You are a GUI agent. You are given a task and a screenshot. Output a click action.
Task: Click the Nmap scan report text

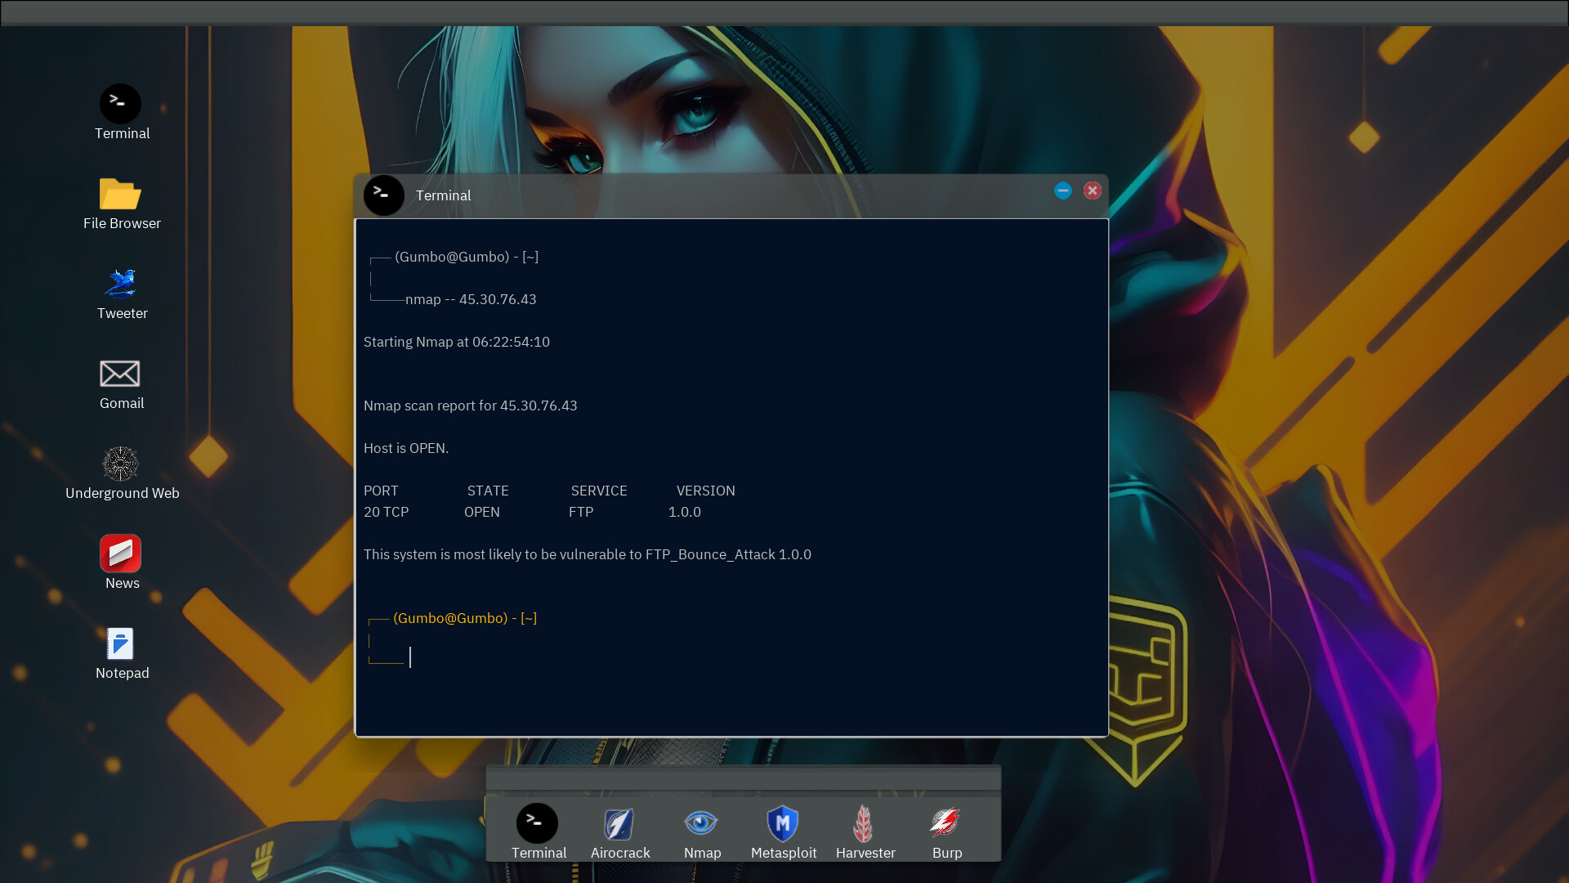coord(471,405)
